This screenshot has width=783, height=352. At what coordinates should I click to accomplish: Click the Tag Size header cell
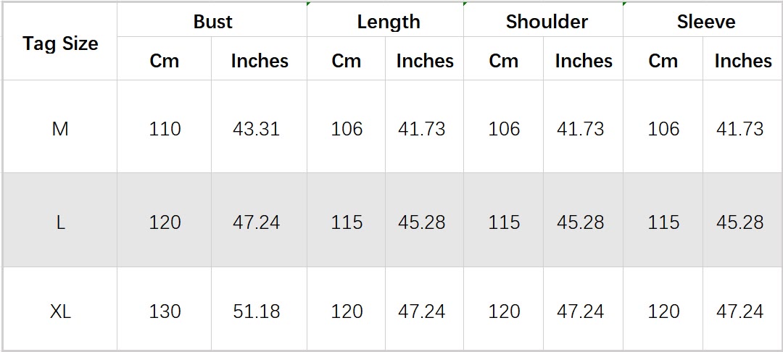(60, 43)
